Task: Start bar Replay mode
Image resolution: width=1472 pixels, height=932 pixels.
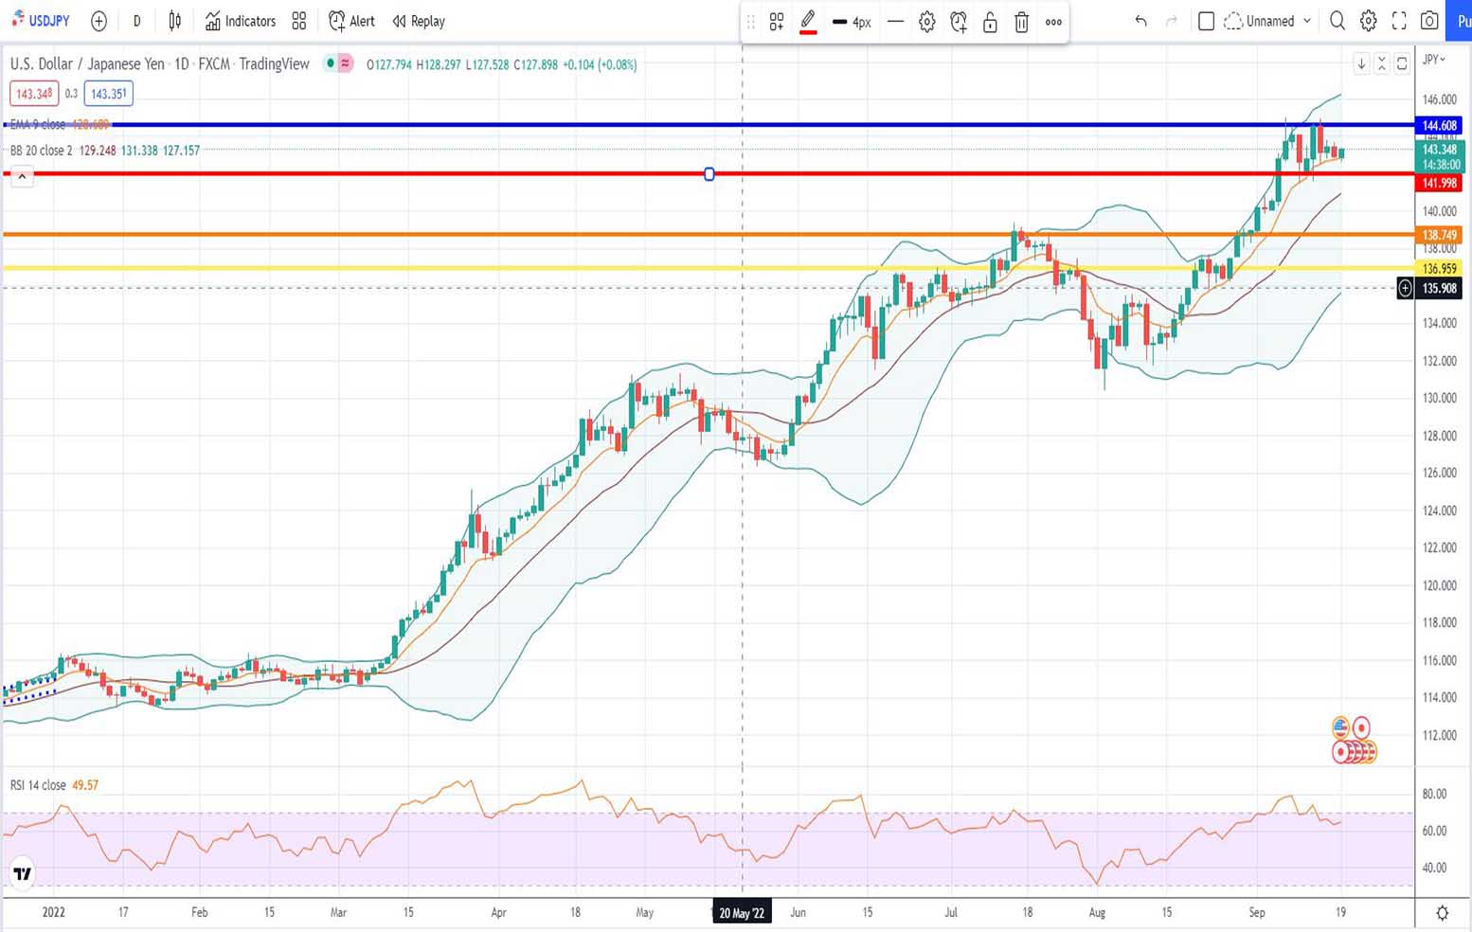Action: click(x=419, y=21)
